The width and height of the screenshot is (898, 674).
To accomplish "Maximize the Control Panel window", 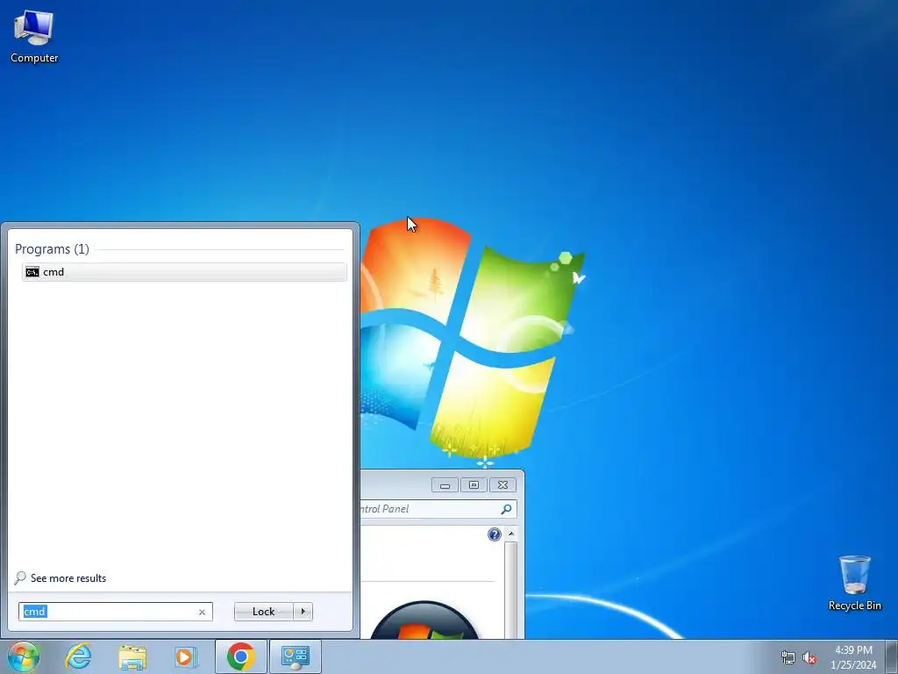I will (474, 484).
